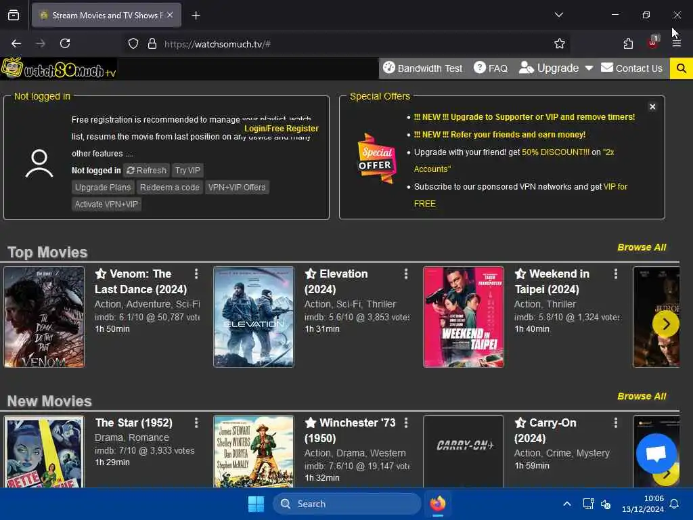Open Windows Start menu
This screenshot has height=520, width=693.
(x=256, y=504)
